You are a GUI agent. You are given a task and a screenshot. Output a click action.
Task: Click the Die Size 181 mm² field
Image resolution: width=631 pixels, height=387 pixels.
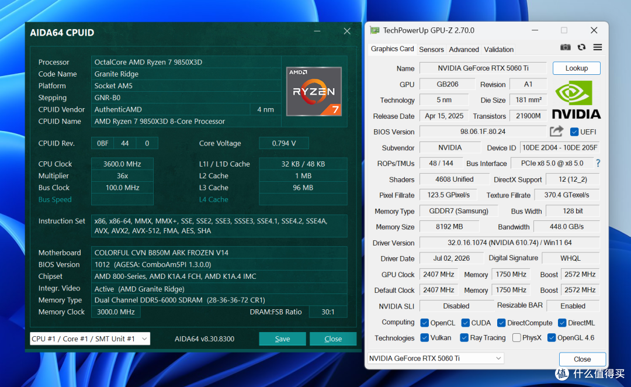tap(528, 100)
